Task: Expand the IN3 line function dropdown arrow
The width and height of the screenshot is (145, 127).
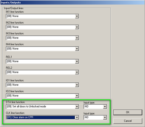Action: (77, 38)
